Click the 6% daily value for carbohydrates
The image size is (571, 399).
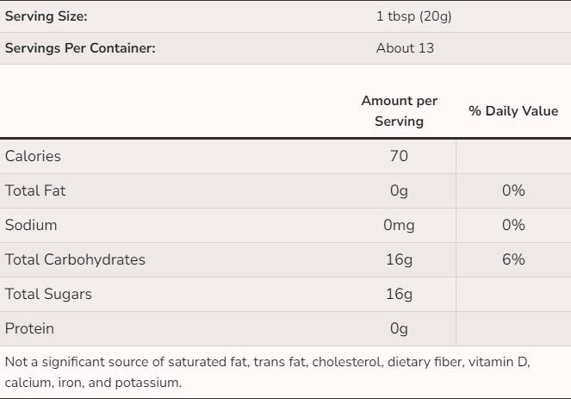tap(513, 259)
